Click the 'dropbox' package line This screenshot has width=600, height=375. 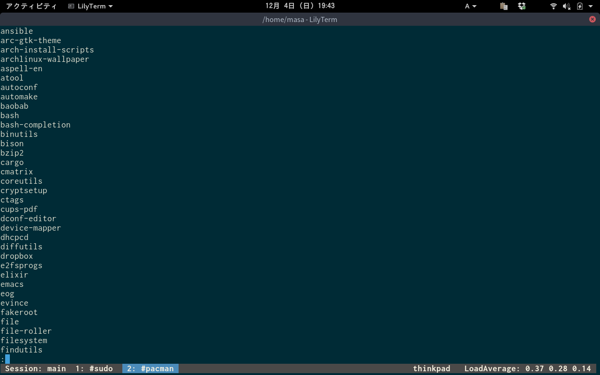(17, 256)
